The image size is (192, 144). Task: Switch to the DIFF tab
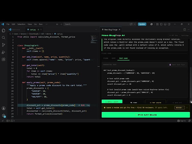[114, 58]
